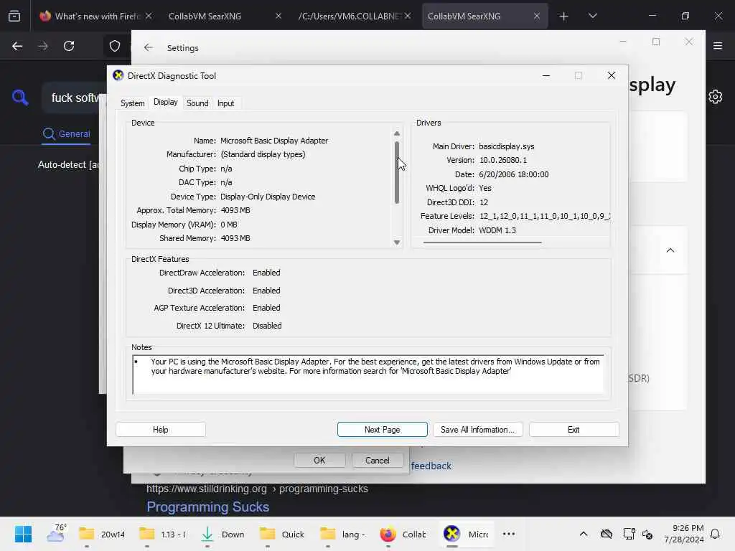Viewport: 735px width, 551px height.
Task: Open Firefox View tab icon
Action: coord(14,16)
